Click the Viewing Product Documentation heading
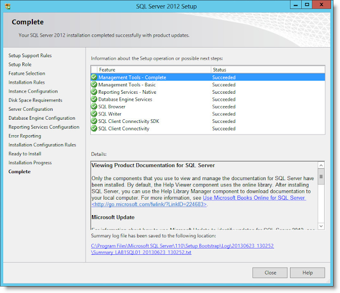340x293 pixels. coord(153,165)
